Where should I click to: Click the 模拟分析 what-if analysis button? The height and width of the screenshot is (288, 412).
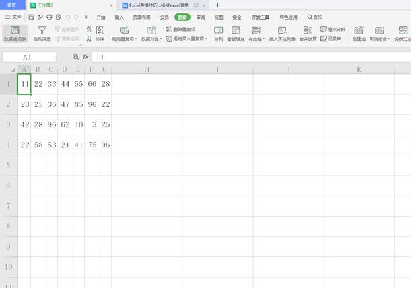[333, 29]
